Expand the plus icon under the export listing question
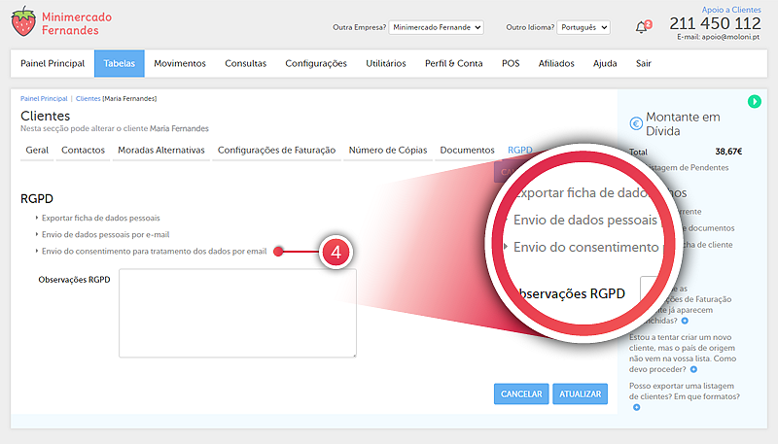Image resolution: width=778 pixels, height=444 pixels. pos(636,407)
